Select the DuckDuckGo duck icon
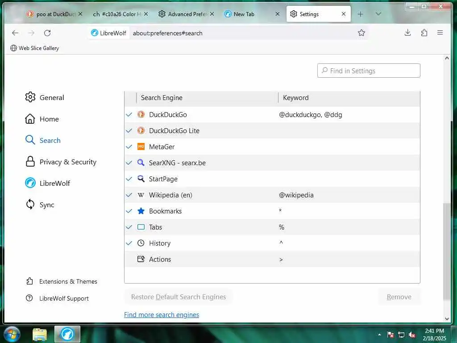 (x=141, y=114)
